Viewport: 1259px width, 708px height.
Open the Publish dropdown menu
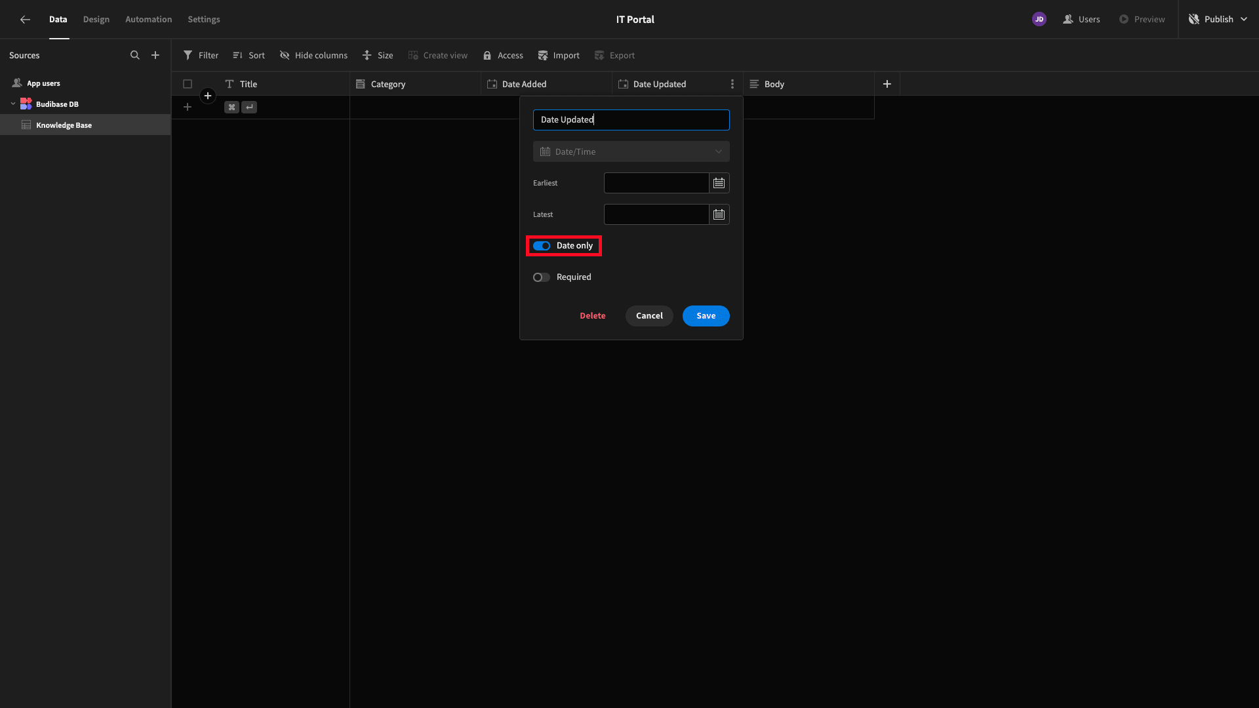coord(1218,19)
